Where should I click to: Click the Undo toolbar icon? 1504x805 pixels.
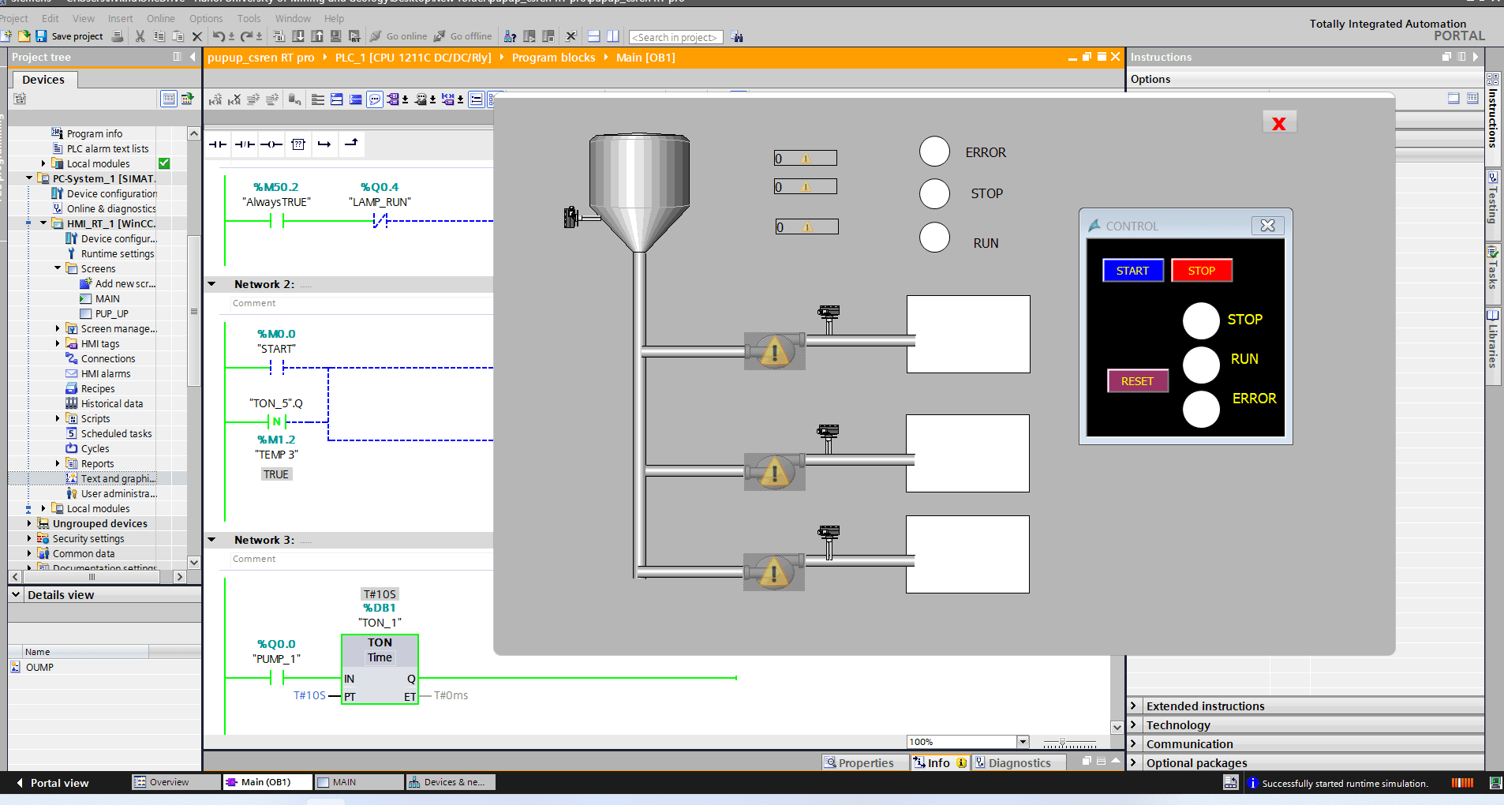pyautogui.click(x=219, y=36)
